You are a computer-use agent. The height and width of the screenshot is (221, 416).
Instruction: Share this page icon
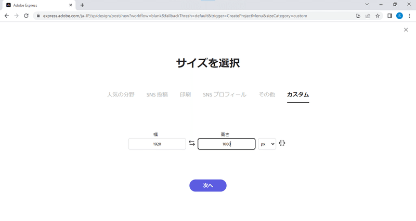click(x=368, y=16)
